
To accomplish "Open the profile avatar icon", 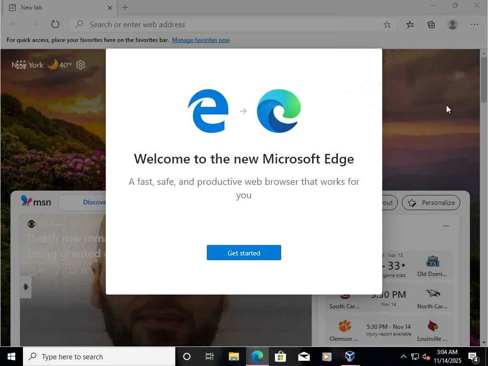I will (453, 25).
